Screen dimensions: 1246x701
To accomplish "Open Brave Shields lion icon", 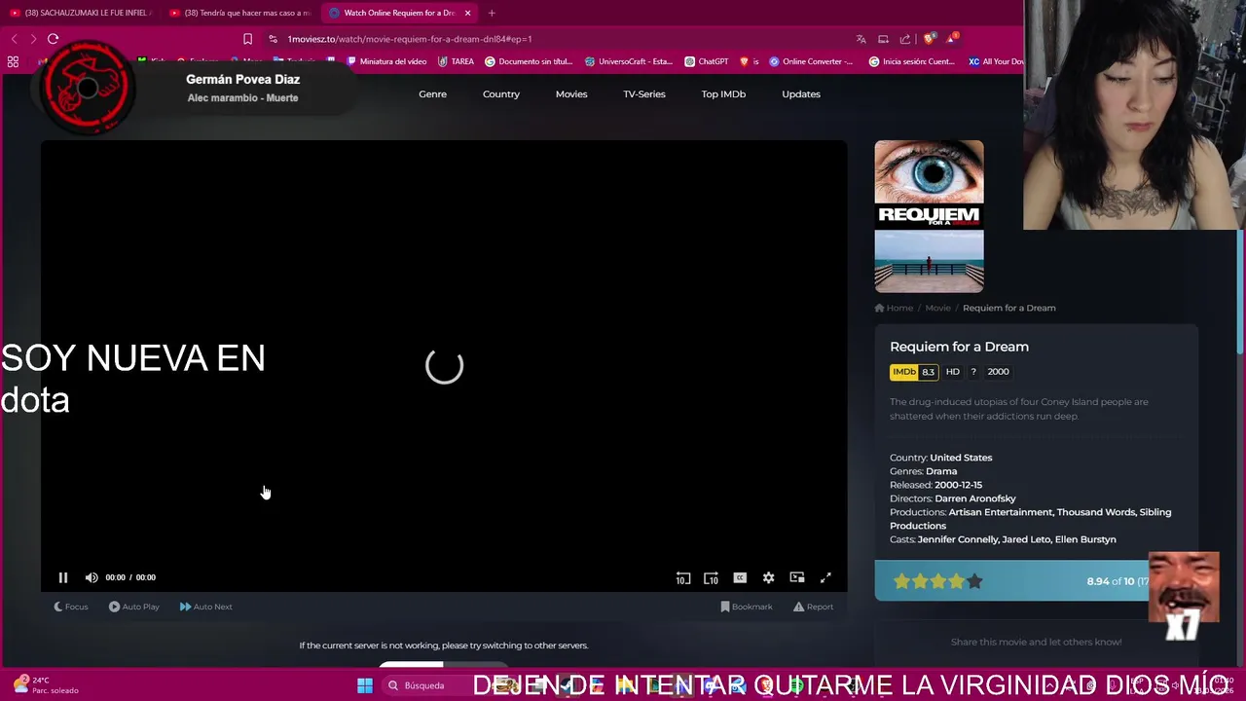I will click(929, 39).
